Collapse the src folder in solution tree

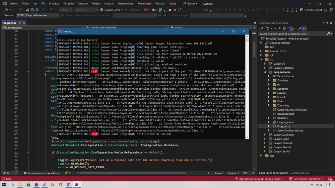coord(261,59)
